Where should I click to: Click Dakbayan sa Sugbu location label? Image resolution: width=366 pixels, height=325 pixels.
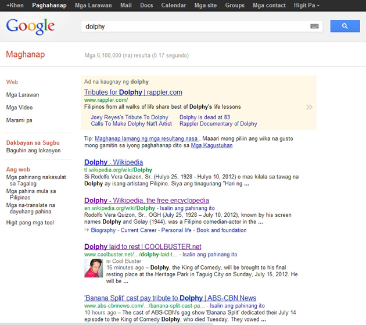33,143
